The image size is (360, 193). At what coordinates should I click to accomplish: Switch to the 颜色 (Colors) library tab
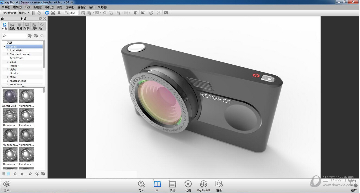pos(12,26)
